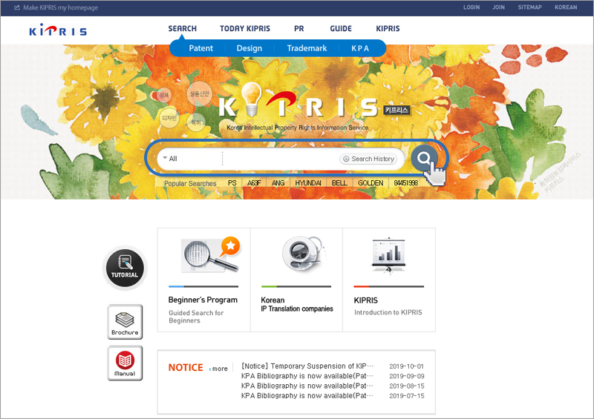Click the share icon beside Make KIPRIS homepage
594x419 pixels.
17,7
